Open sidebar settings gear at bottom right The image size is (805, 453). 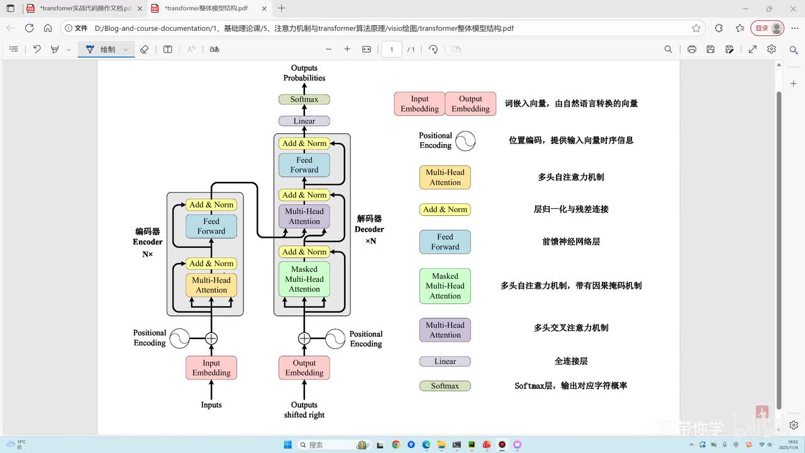(x=794, y=425)
